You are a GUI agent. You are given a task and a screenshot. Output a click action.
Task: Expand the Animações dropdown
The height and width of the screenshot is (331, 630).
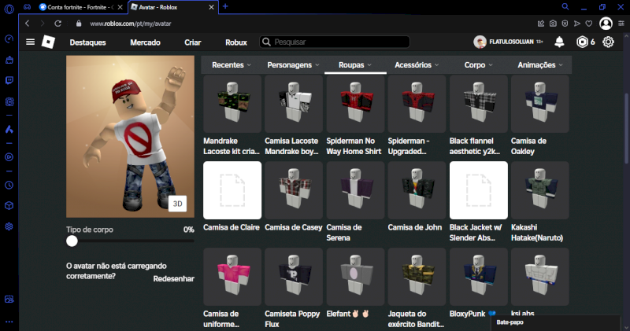540,64
